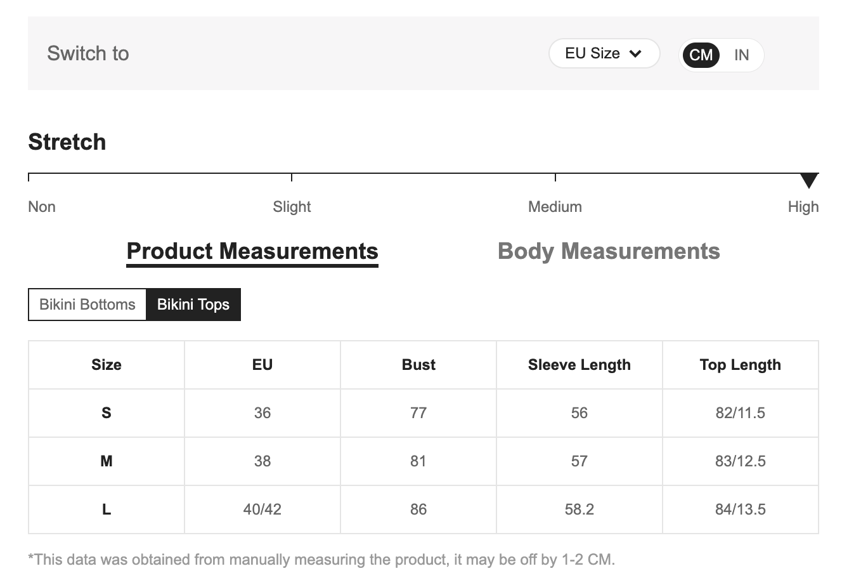Switch to the Body Measurements tab
The height and width of the screenshot is (585, 842).
point(609,251)
